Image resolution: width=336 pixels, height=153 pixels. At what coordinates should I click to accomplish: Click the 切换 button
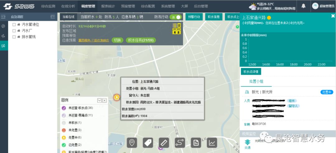(x=117, y=40)
